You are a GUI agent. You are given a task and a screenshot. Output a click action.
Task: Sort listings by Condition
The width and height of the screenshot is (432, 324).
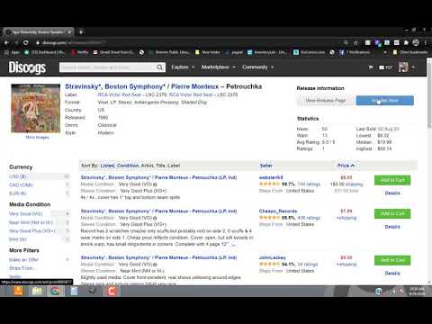tap(128, 166)
